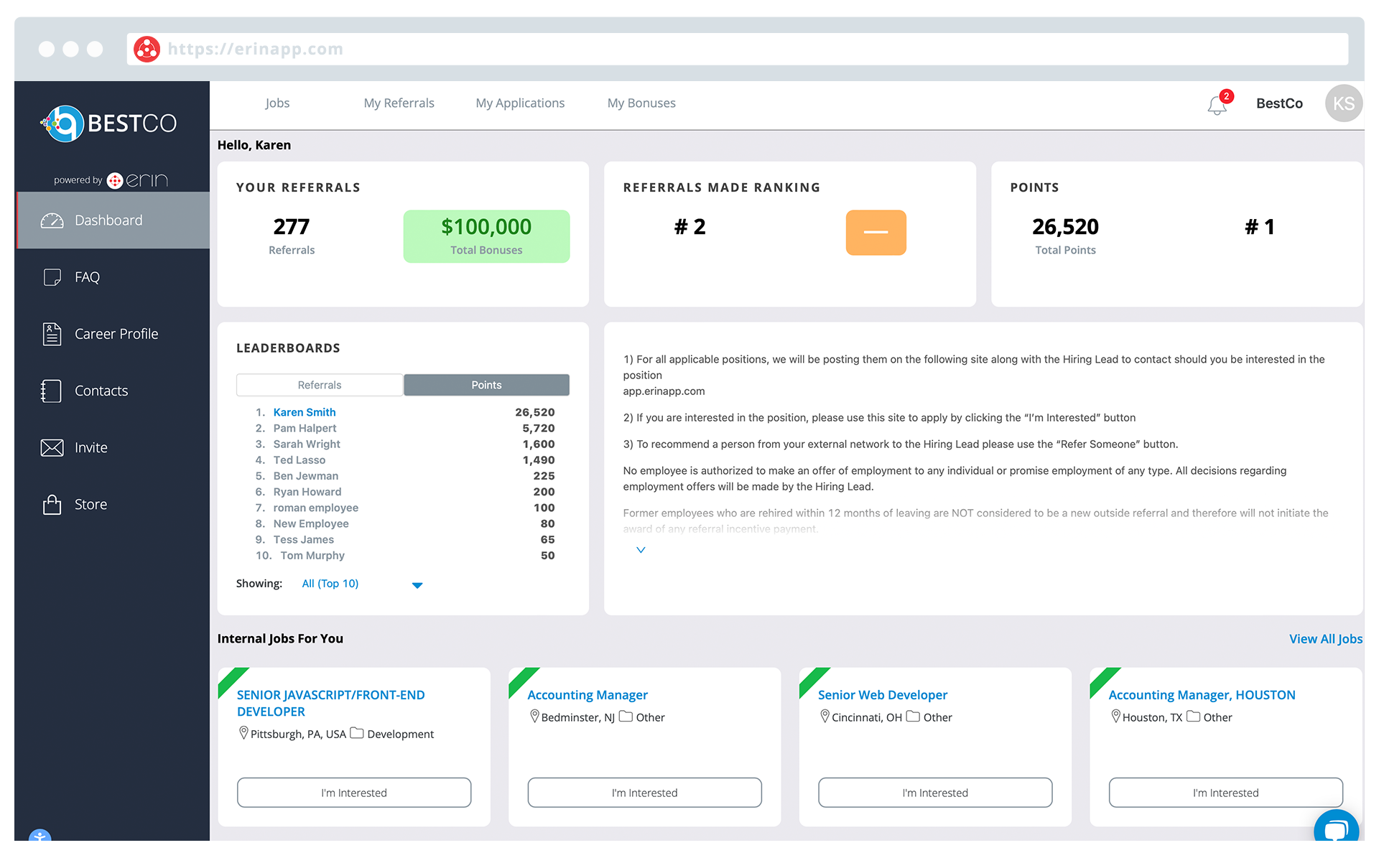Switch leaderboard to Points

coord(486,385)
